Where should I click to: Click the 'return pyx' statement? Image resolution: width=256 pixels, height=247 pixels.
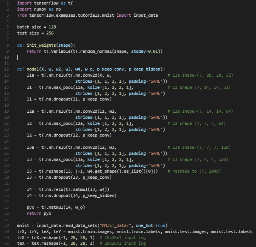(x=42, y=213)
